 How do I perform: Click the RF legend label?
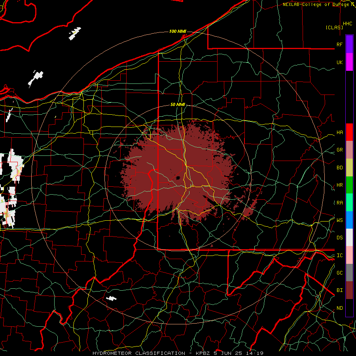click(339, 44)
